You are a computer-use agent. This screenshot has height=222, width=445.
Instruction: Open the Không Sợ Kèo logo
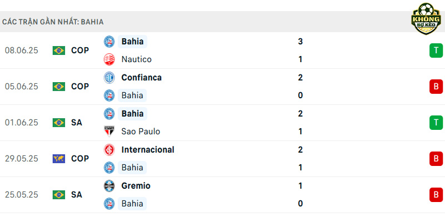(426, 19)
